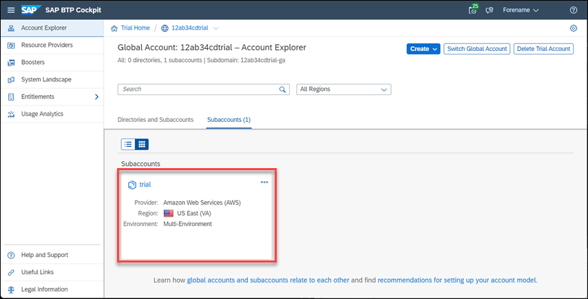
Task: Click Switch Global Account button
Action: [477, 49]
